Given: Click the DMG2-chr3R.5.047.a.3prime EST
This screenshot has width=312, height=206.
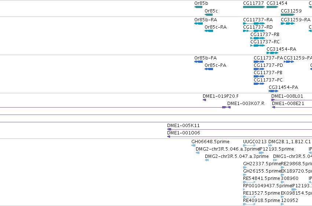Looking at the screenshot, I should [x=207, y=160].
